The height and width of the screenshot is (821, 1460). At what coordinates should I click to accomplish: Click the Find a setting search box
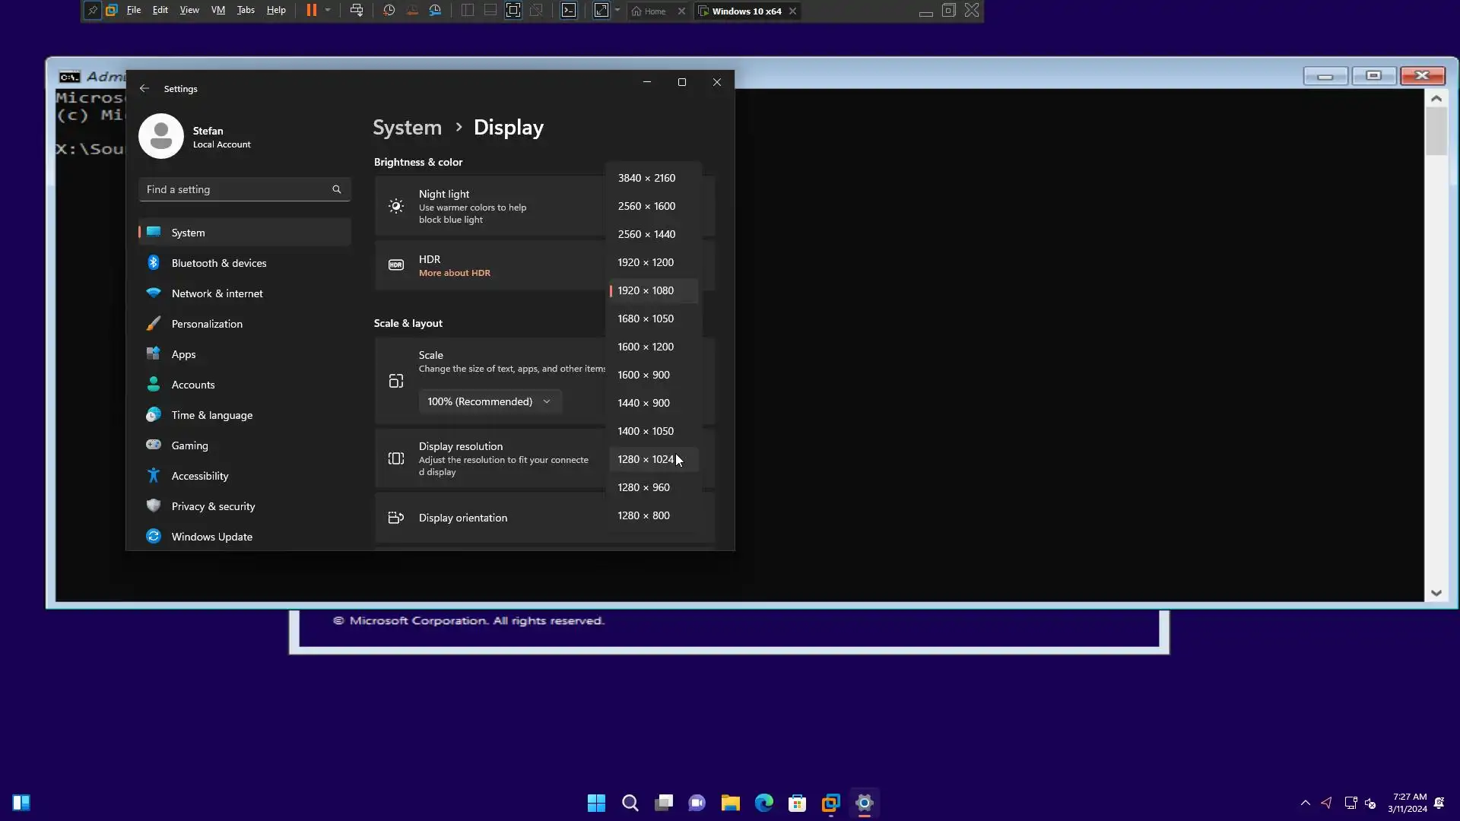(x=236, y=189)
